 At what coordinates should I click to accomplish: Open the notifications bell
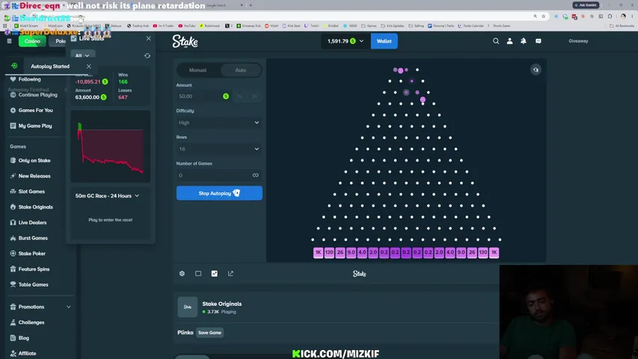tap(524, 41)
